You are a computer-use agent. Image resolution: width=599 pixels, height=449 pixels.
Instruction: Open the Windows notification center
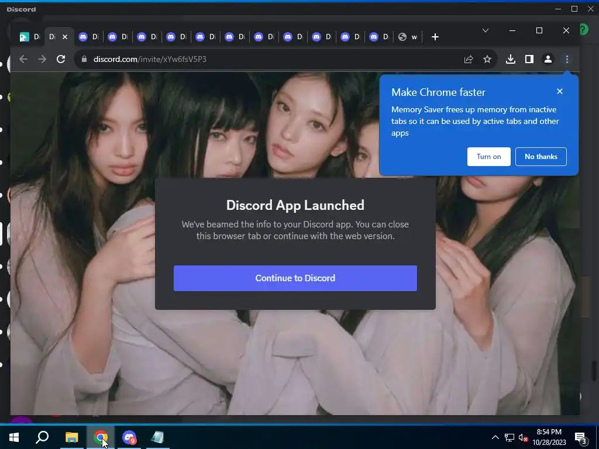[581, 437]
